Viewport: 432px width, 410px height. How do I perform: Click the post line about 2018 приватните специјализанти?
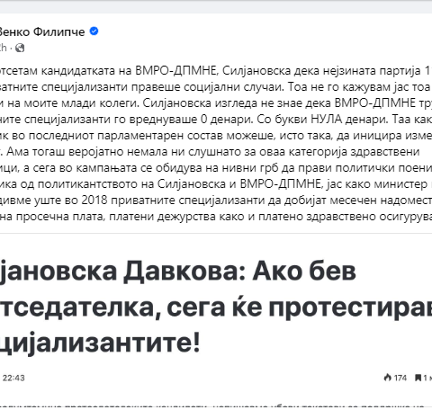tap(216, 201)
